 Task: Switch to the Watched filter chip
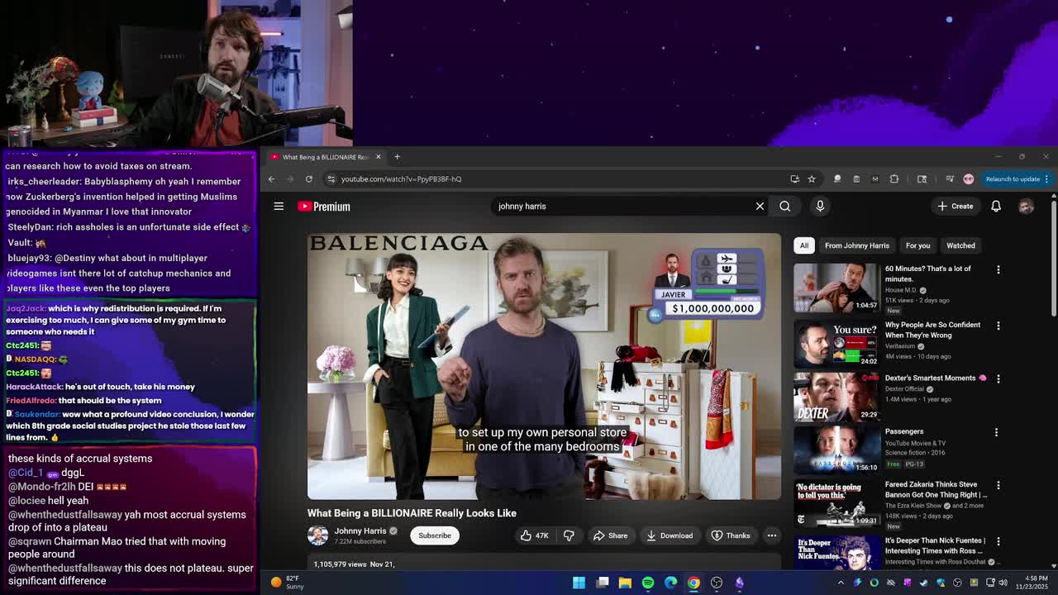960,245
